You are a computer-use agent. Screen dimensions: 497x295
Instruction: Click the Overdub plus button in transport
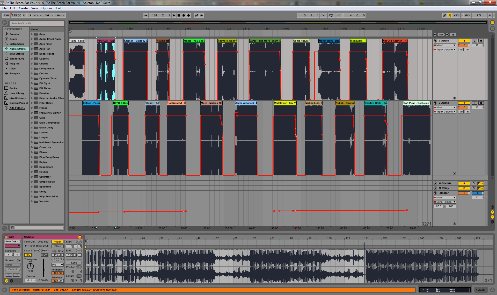189,16
